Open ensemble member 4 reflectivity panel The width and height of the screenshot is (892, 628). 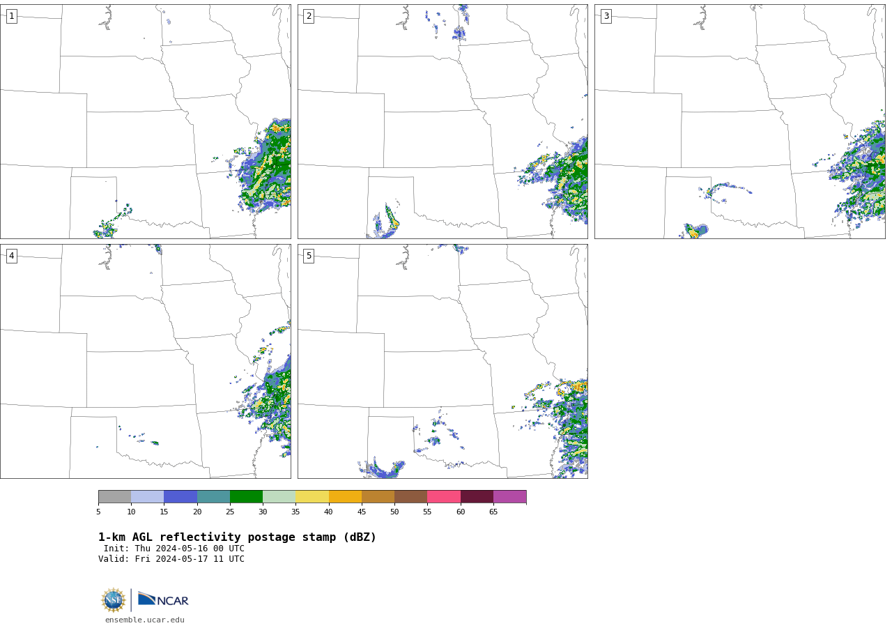145,361
